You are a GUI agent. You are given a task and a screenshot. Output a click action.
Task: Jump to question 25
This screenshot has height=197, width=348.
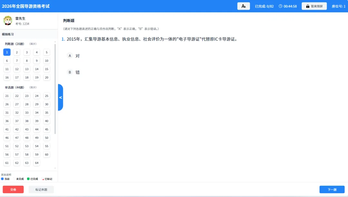[47, 96]
